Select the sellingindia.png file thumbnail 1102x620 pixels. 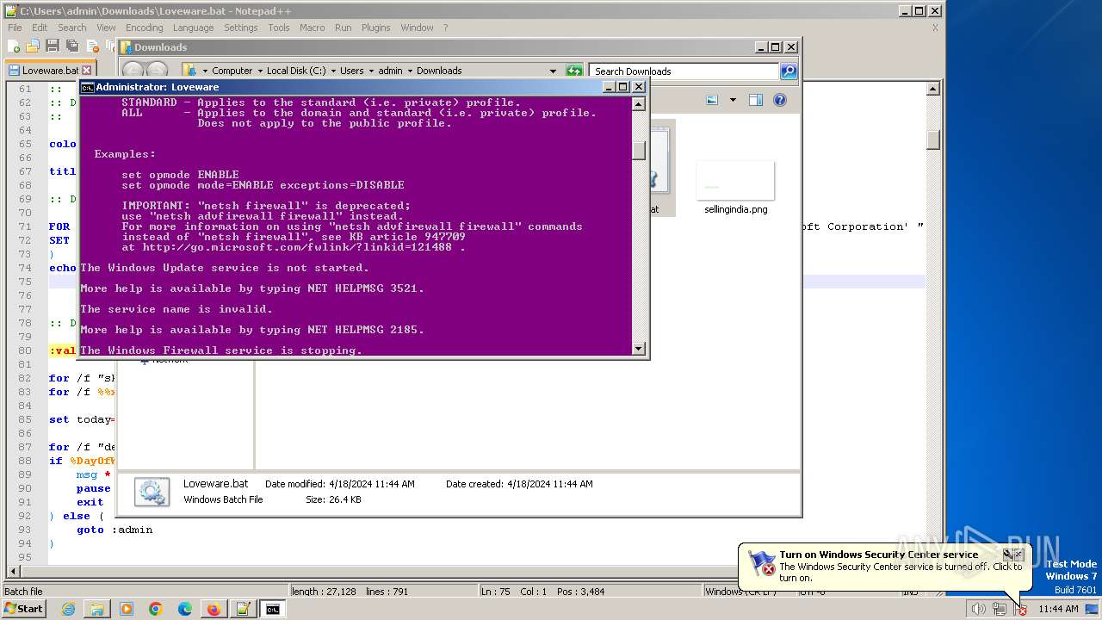tap(735, 181)
